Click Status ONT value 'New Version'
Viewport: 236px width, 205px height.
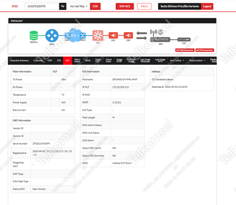(39, 189)
